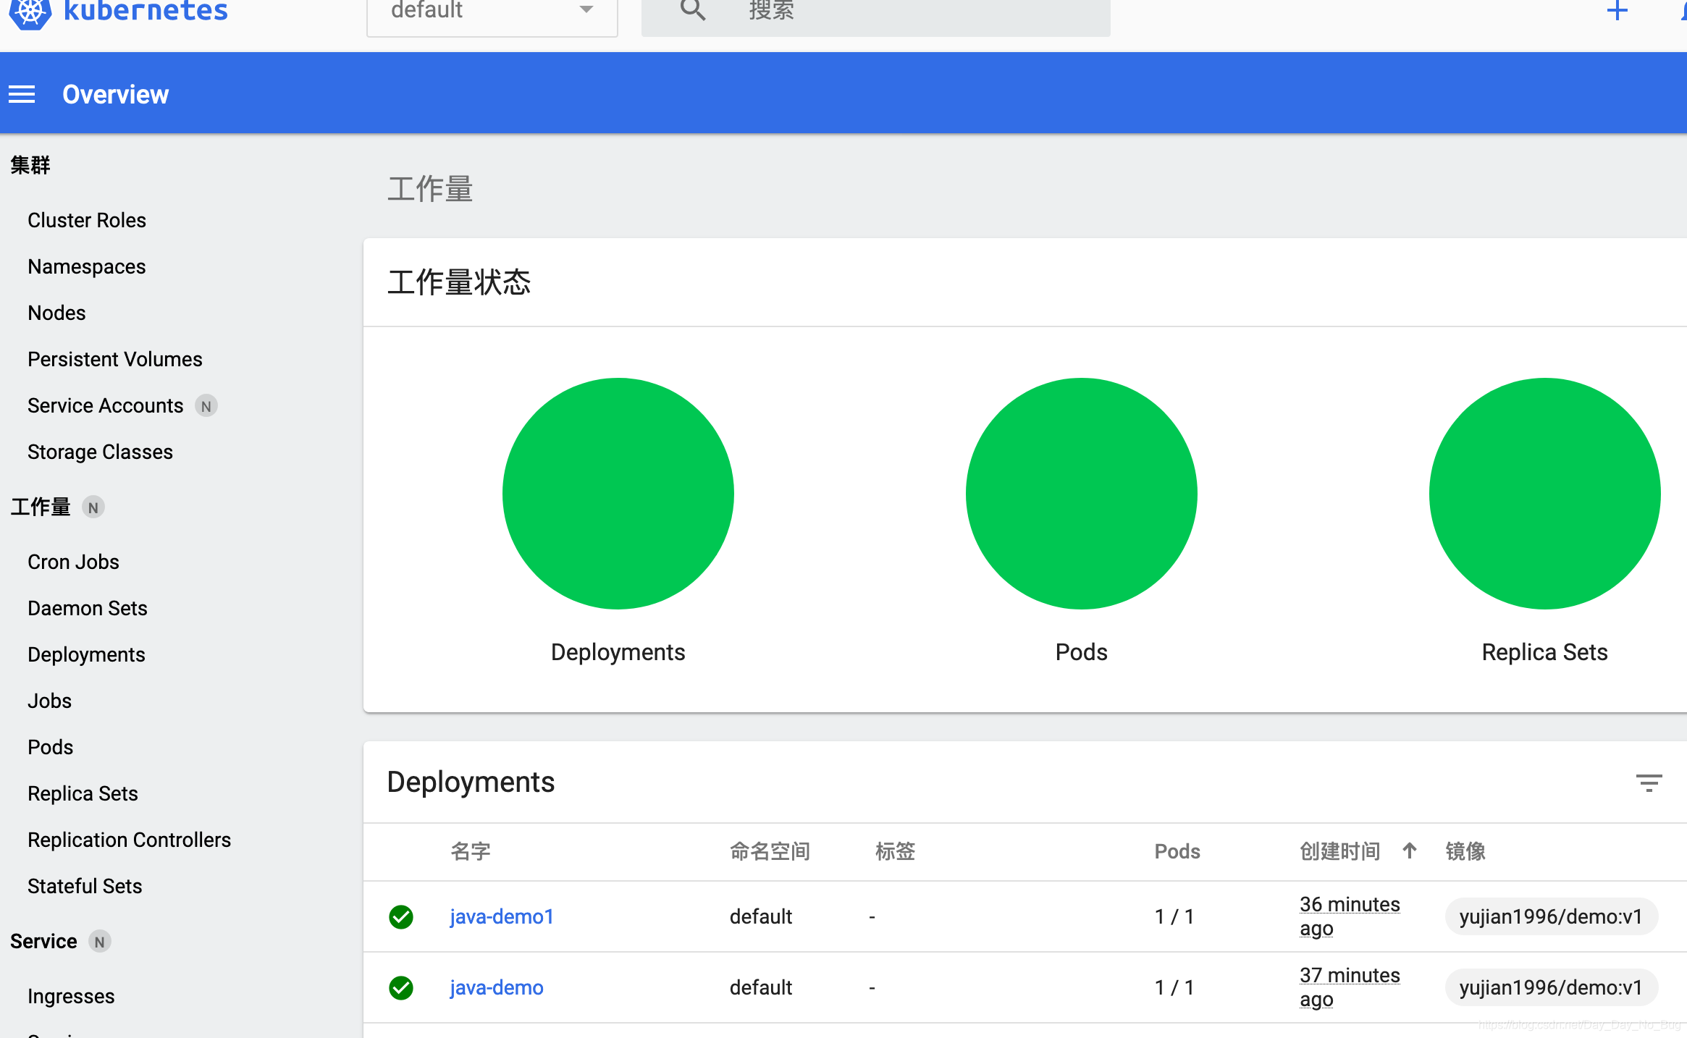
Task: Open the default namespace dropdown
Action: [x=471, y=11]
